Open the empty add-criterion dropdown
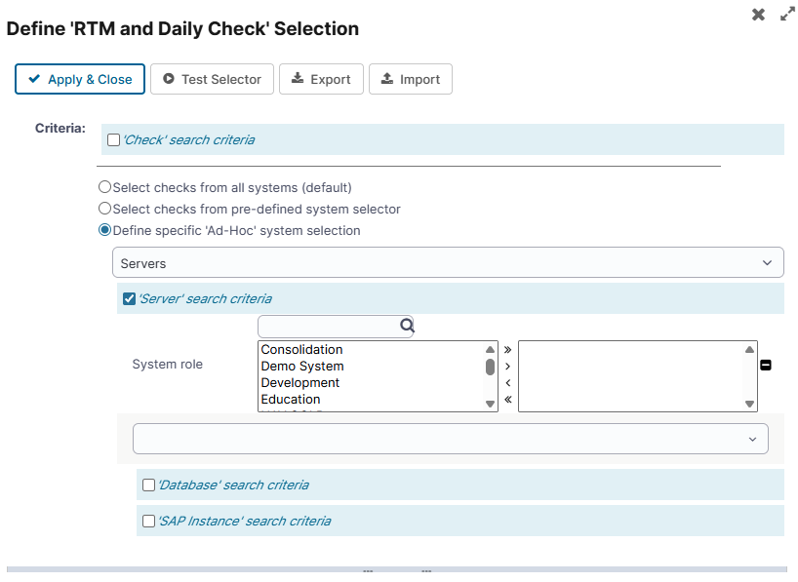798x582 pixels. point(451,439)
